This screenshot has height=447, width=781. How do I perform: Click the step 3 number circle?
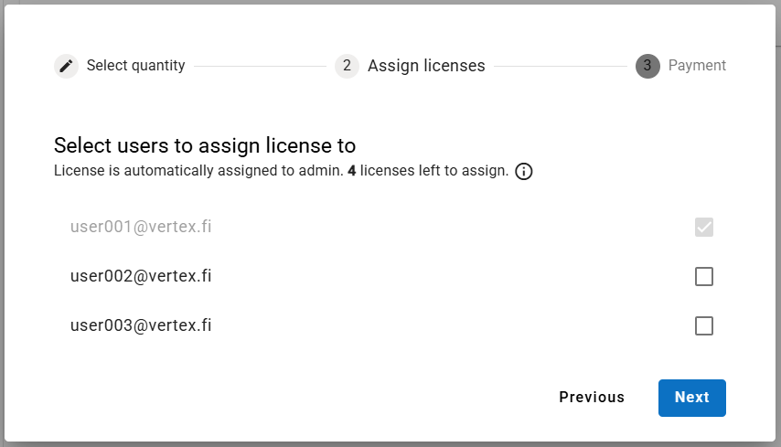coord(647,66)
